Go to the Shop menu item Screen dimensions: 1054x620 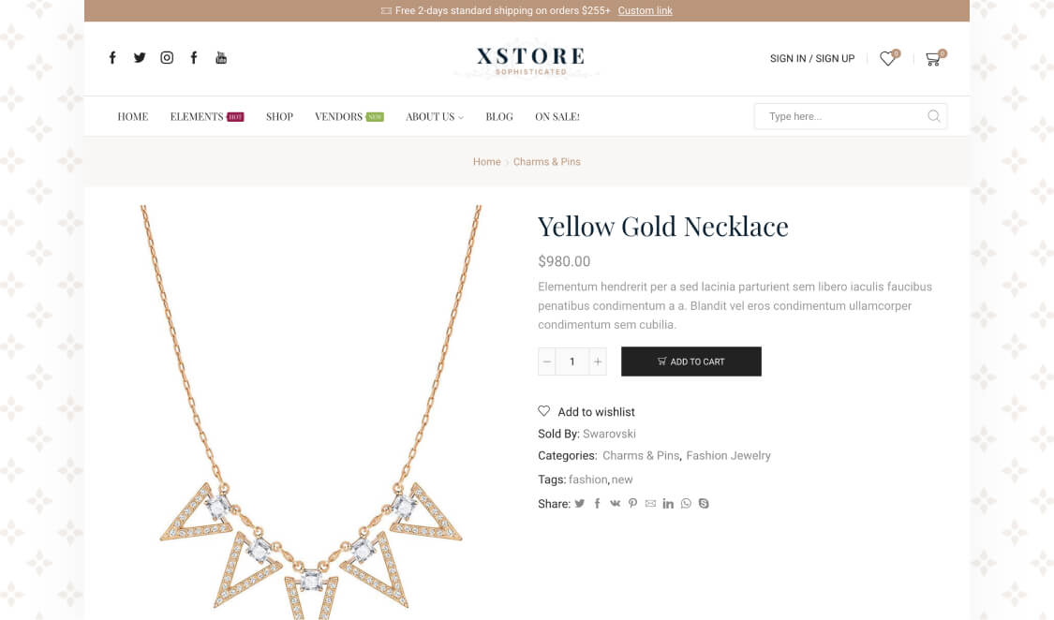click(279, 117)
